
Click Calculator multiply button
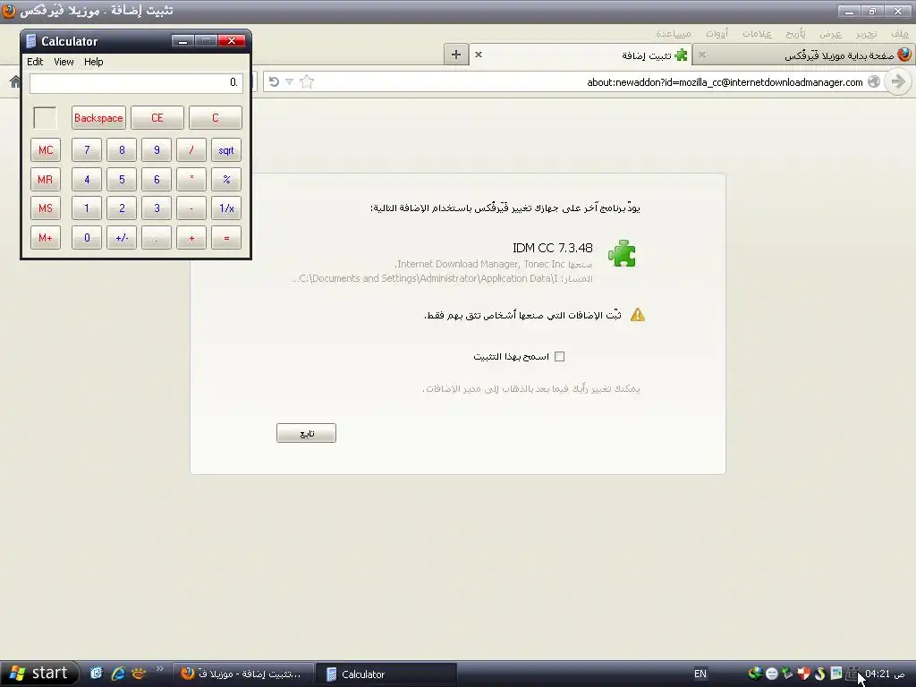191,179
